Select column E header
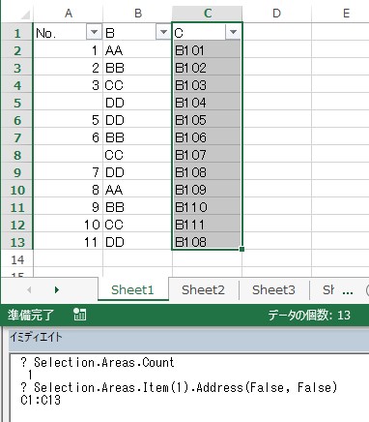The image size is (369, 422). click(x=340, y=14)
